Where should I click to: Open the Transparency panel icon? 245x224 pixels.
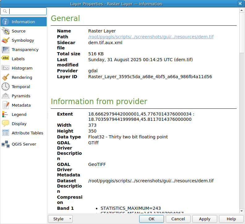pos(6,49)
